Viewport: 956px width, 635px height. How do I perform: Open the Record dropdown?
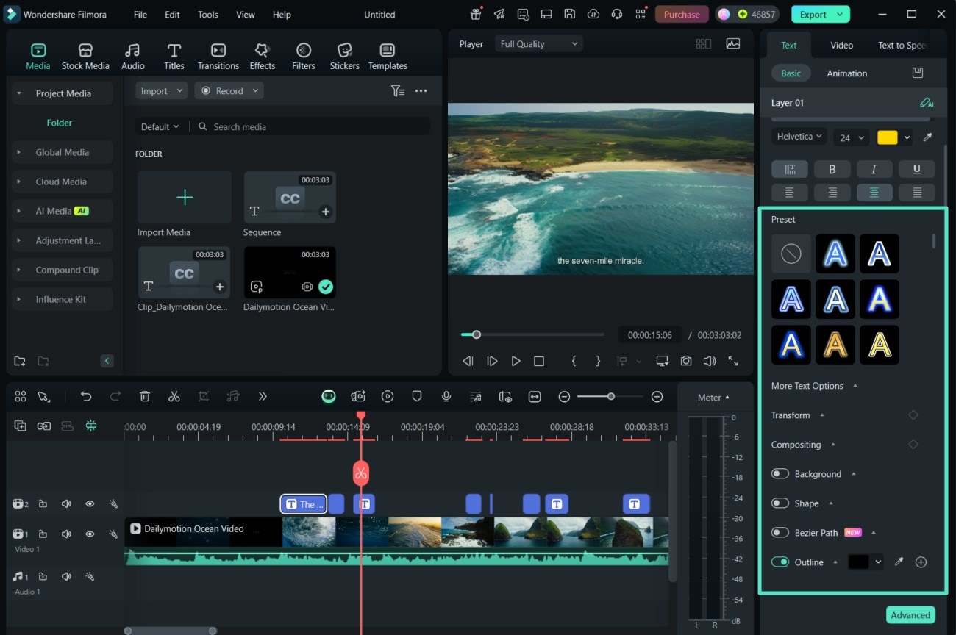(229, 90)
